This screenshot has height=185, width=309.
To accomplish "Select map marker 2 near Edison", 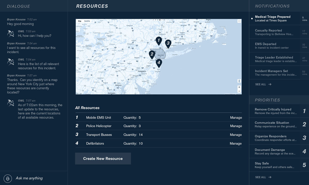I will click(x=152, y=54).
